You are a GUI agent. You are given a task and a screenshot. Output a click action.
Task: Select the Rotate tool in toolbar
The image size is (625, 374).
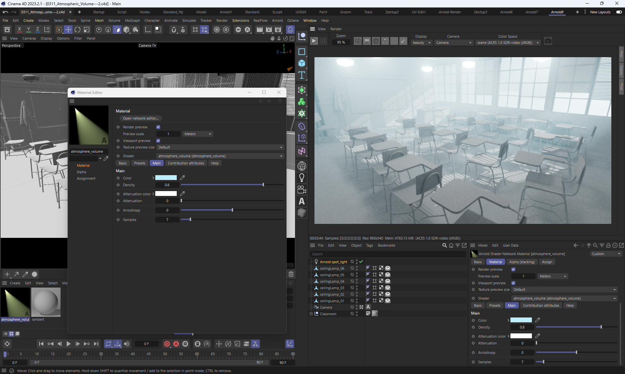click(x=77, y=30)
